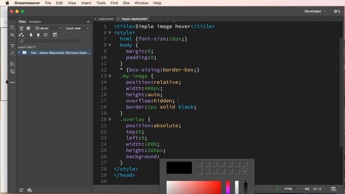
Task: Click the 'Site - demo' tree row
Action: 54,53
